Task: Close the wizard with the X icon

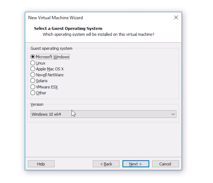Action: tap(176, 17)
